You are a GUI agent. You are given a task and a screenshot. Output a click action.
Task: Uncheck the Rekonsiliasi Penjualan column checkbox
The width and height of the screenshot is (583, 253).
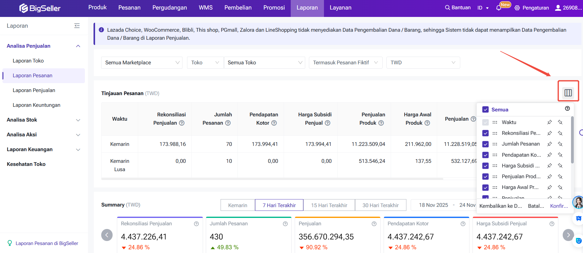coord(485,133)
